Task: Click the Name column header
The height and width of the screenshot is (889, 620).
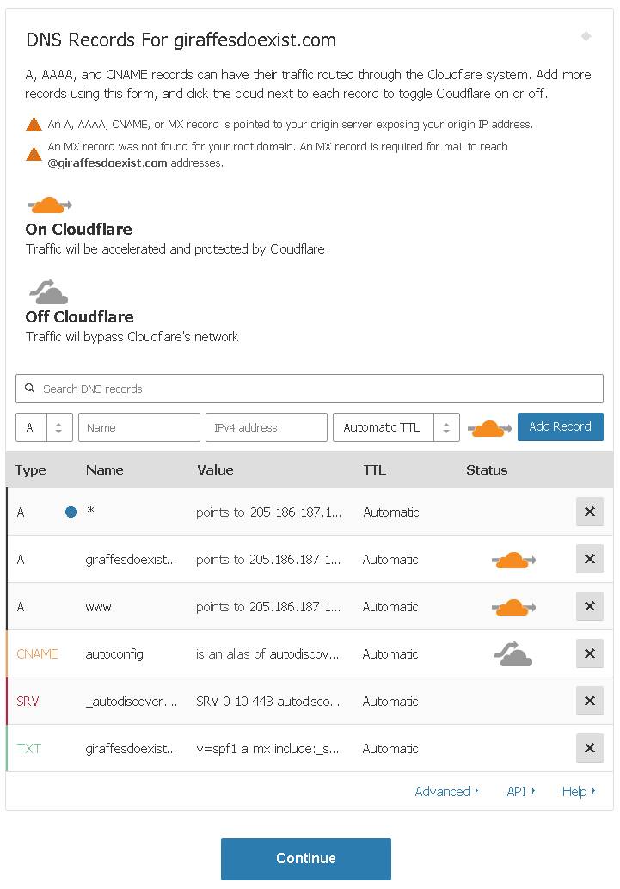Action: 104,470
